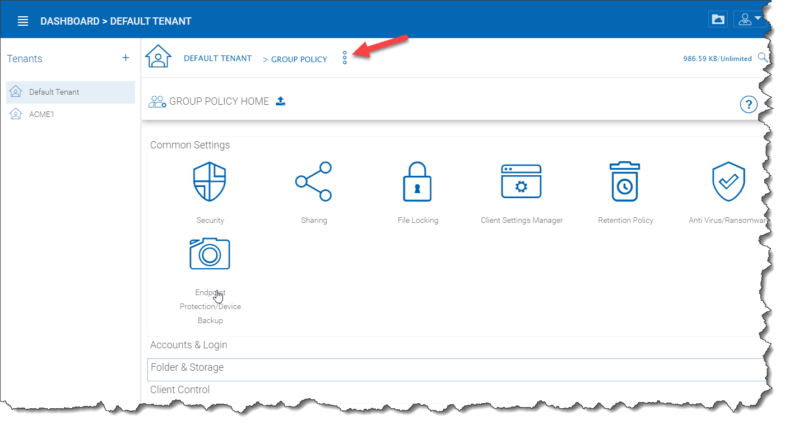The width and height of the screenshot is (785, 425).
Task: Click the Retention Policy label
Action: tap(626, 221)
